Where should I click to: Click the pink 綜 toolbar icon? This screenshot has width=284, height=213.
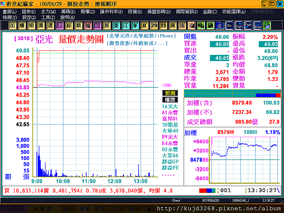tap(97, 26)
